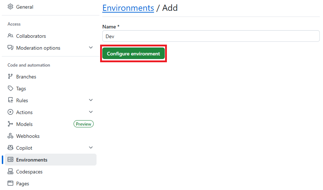323x190 pixels.
Task: Click the Codespaces computer icon
Action: click(10, 171)
